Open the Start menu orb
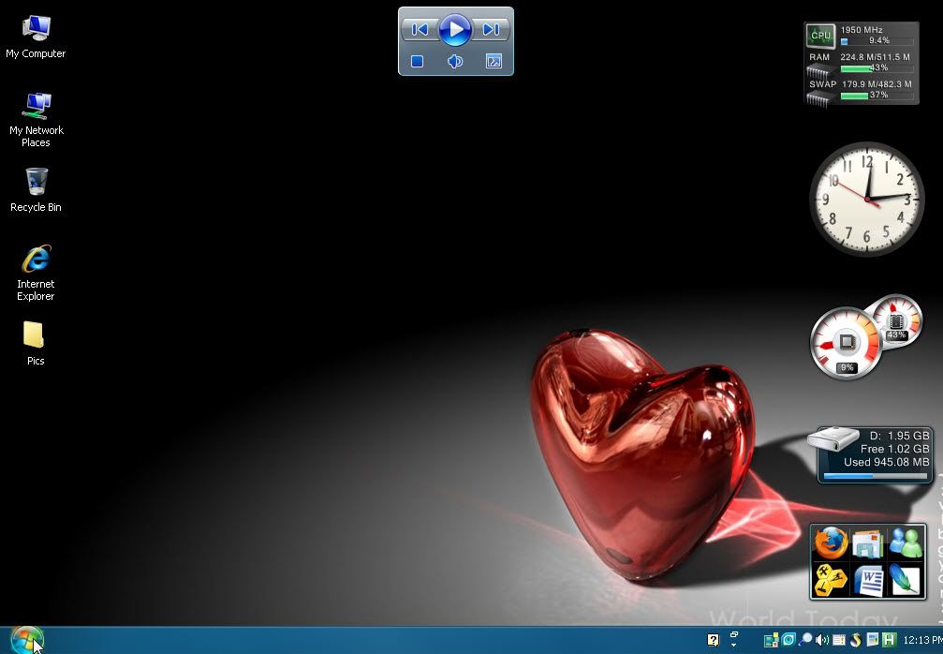 (x=26, y=640)
